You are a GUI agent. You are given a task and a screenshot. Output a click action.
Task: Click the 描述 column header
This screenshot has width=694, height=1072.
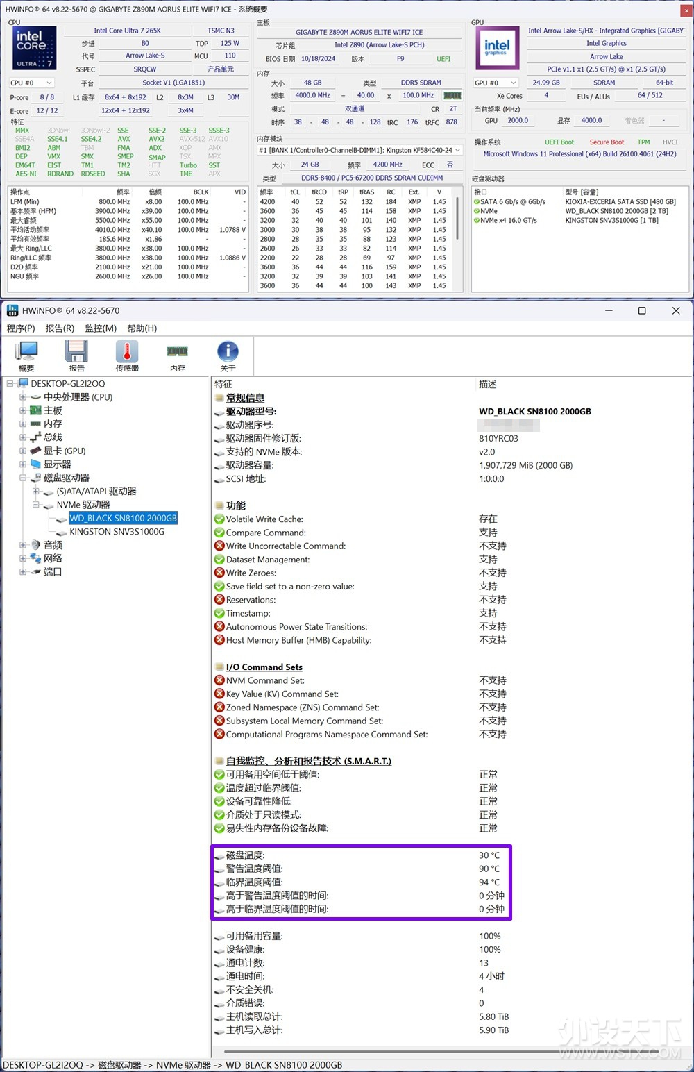coord(488,385)
